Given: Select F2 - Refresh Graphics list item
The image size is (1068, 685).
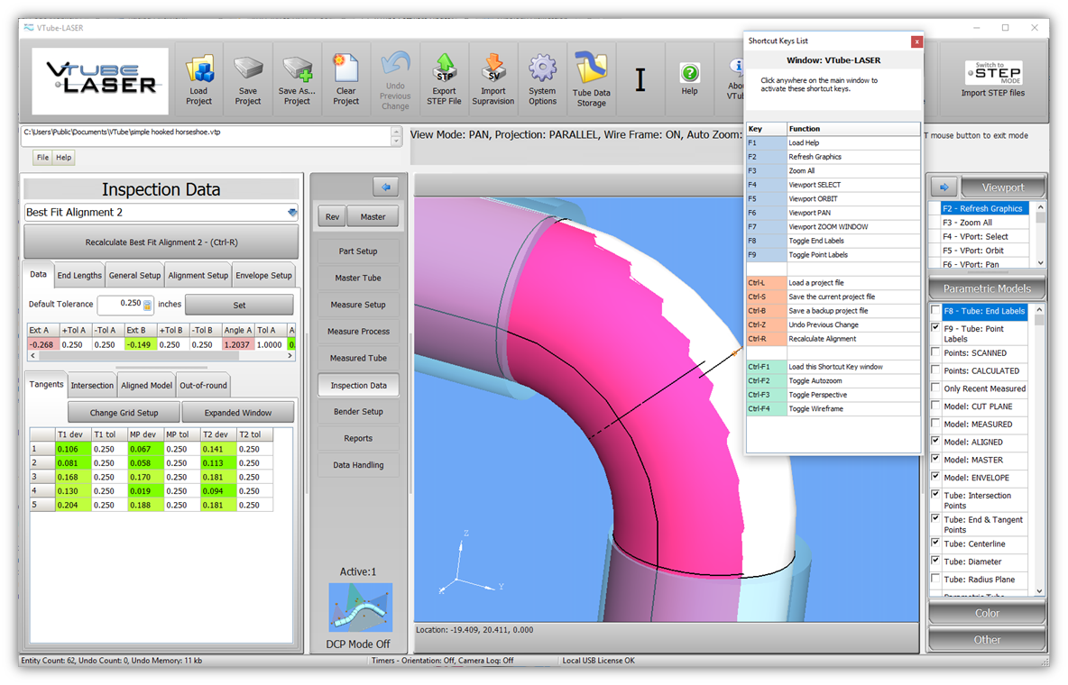Looking at the screenshot, I should click(x=984, y=208).
